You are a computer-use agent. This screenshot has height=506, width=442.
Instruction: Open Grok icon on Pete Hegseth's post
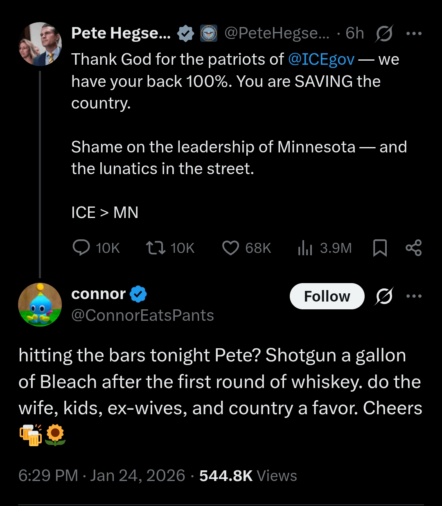point(384,34)
